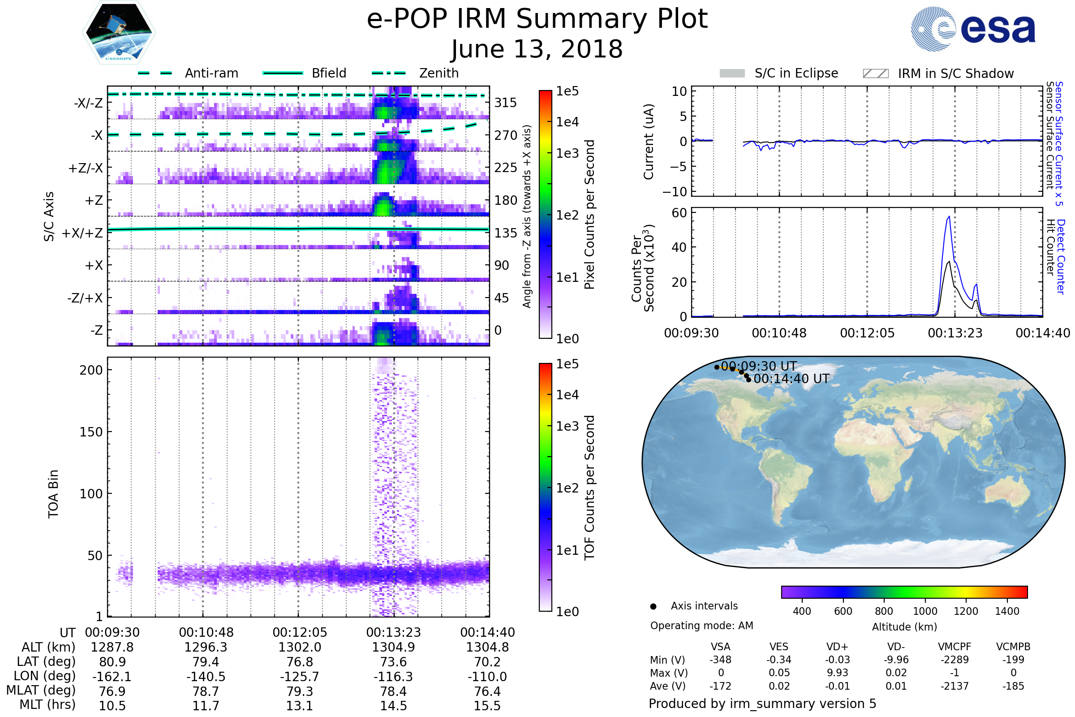Click the Operating mode: AM text
This screenshot has width=1075, height=717.
[x=701, y=626]
